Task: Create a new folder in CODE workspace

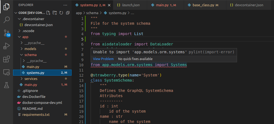Action: click(x=55, y=13)
